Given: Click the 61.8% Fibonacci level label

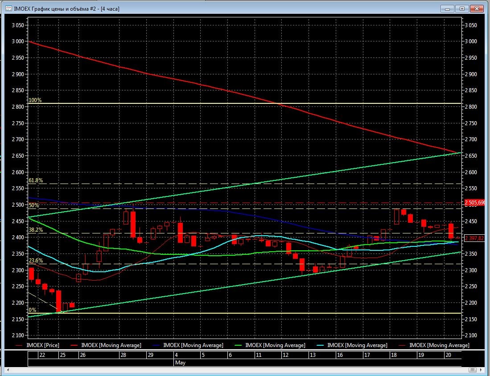Looking at the screenshot, I should (x=36, y=180).
